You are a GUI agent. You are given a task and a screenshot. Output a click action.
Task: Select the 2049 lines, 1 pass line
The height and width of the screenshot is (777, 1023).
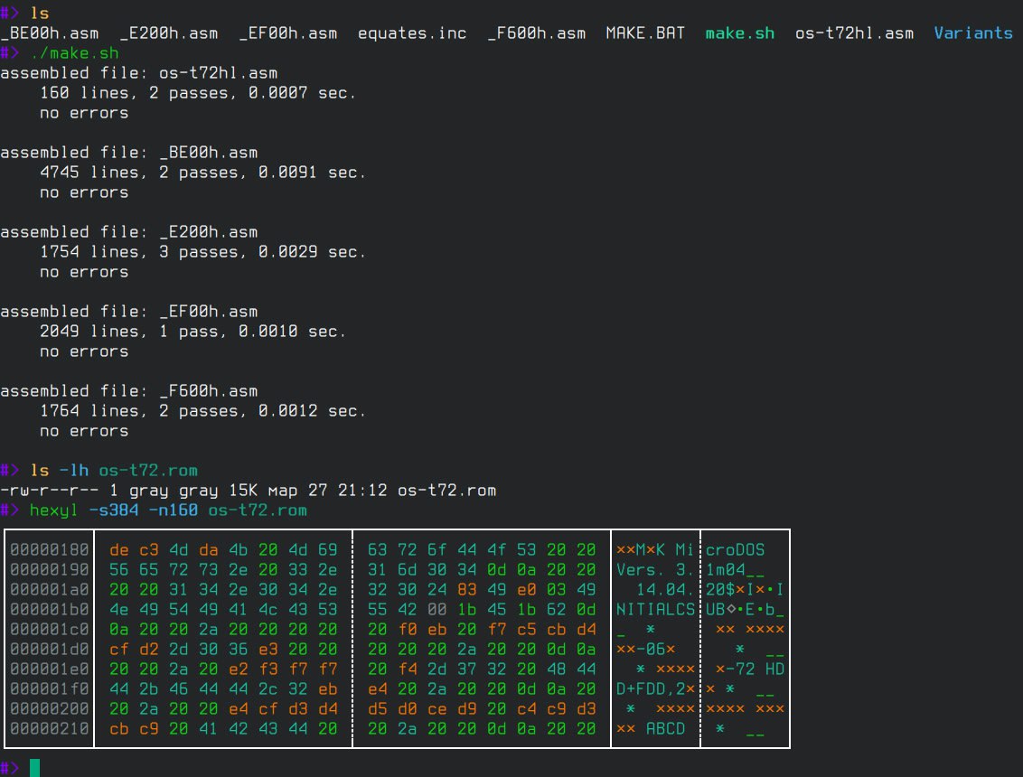(193, 332)
